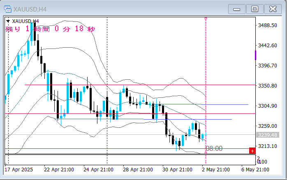Image resolution: width=287 pixels, height=180 pixels.
Task: Click the small pink square atop dashed line
Action: [206, 18]
